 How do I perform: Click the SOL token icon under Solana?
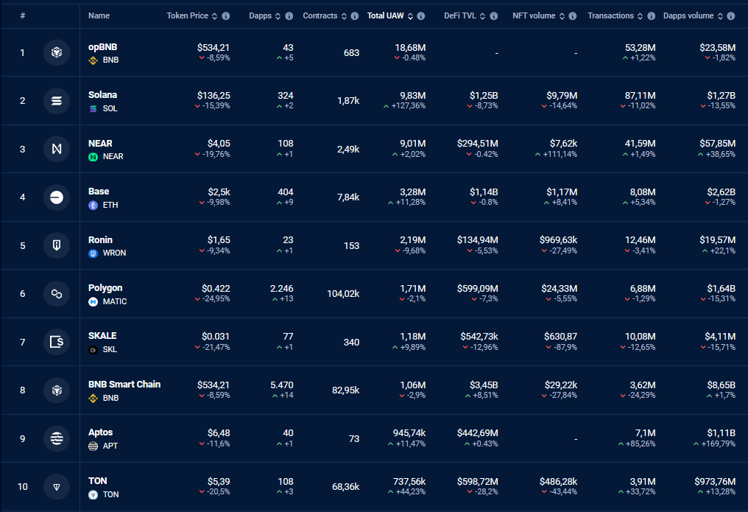coord(93,109)
